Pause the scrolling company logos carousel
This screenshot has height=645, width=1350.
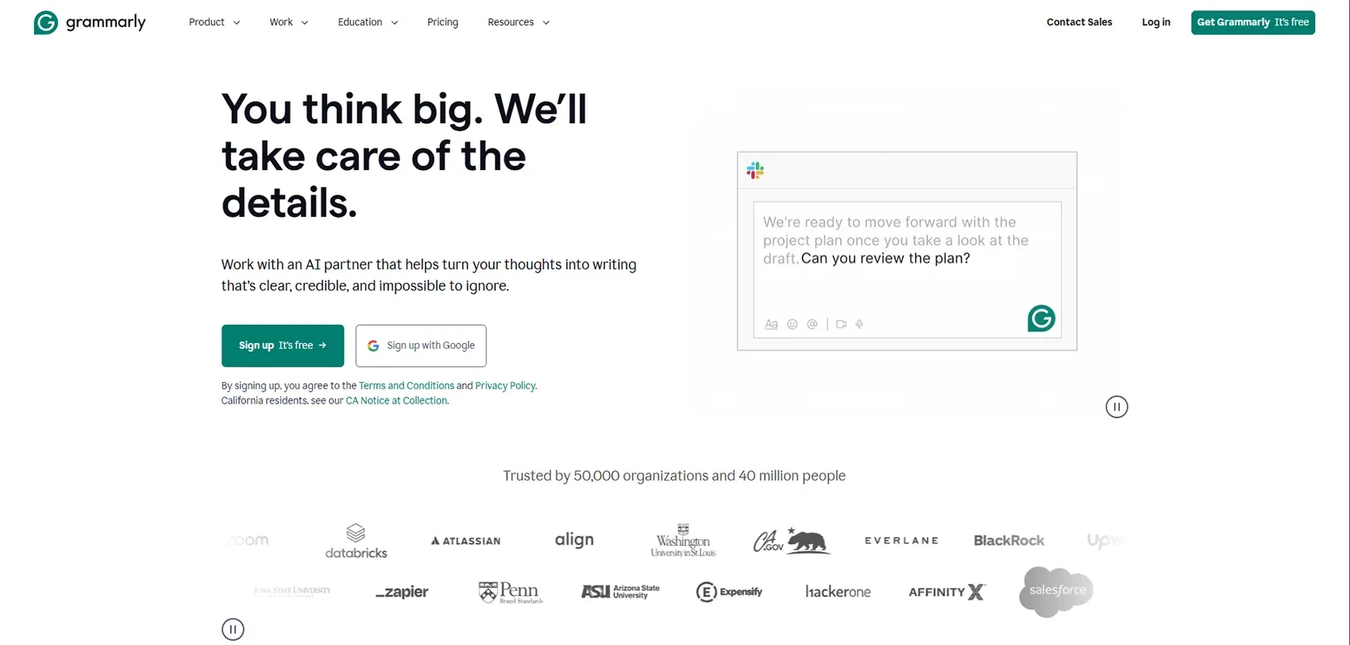233,629
